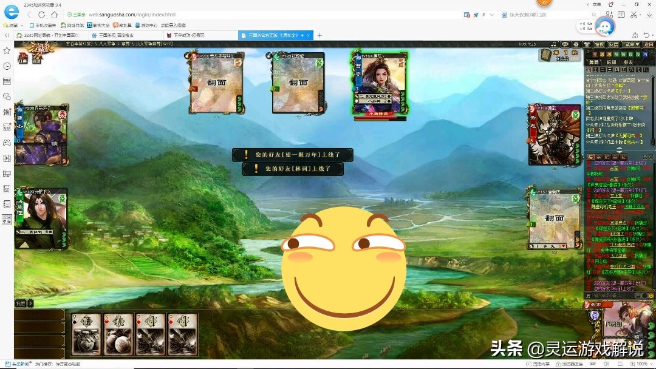Select the armored warrior card on right
This screenshot has width=656, height=369.
pyautogui.click(x=555, y=135)
